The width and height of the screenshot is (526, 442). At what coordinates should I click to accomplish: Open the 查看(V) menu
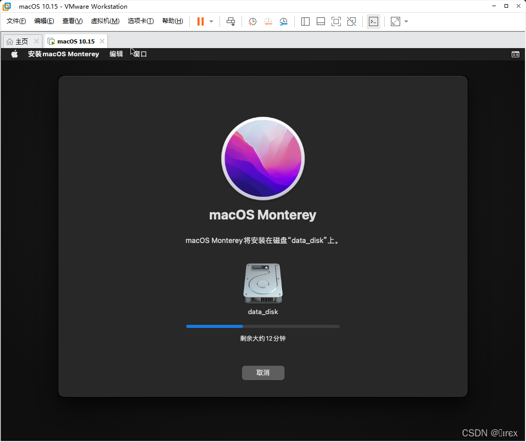pyautogui.click(x=73, y=21)
